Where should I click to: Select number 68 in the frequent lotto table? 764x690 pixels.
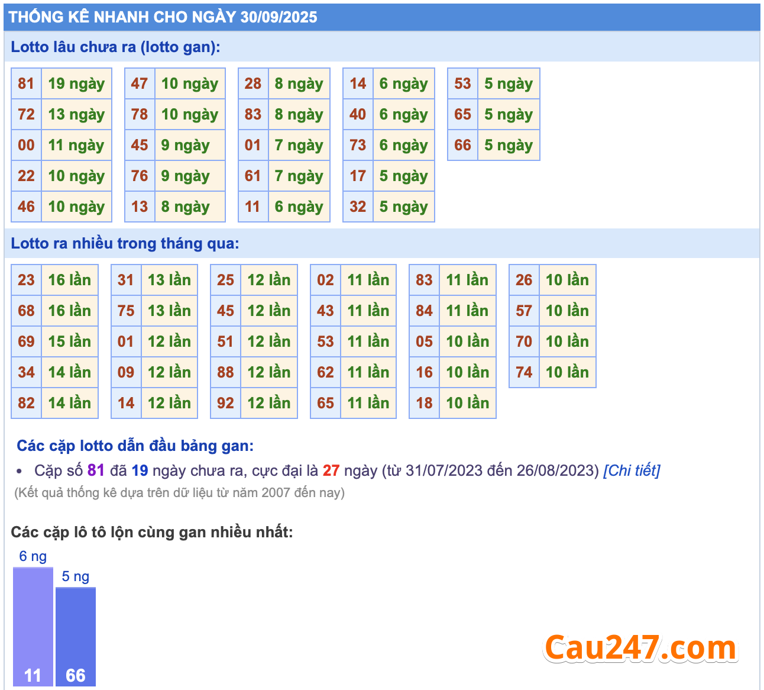[26, 311]
